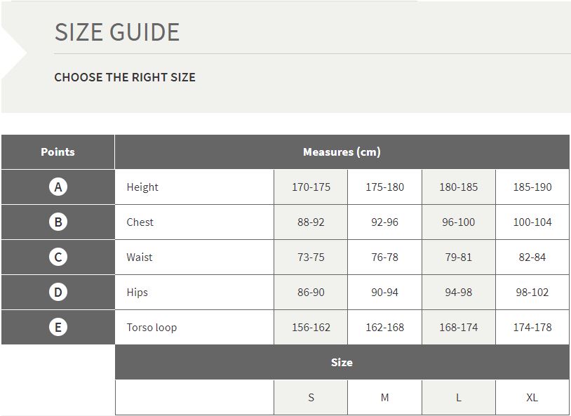Click the Torso loop row label
Screen dimensions: 571x416
152,327
